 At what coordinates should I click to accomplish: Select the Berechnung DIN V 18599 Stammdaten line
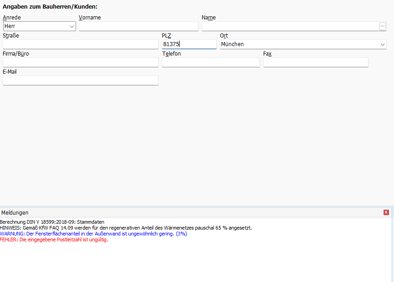point(52,222)
